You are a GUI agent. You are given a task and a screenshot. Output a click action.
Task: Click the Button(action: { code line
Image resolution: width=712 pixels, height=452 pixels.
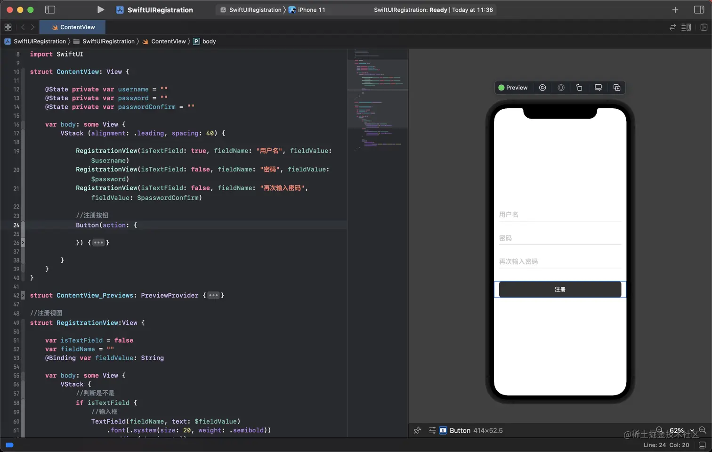106,226
